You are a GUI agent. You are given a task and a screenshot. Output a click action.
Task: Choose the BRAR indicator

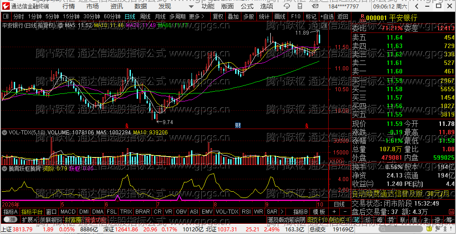coord(143,212)
